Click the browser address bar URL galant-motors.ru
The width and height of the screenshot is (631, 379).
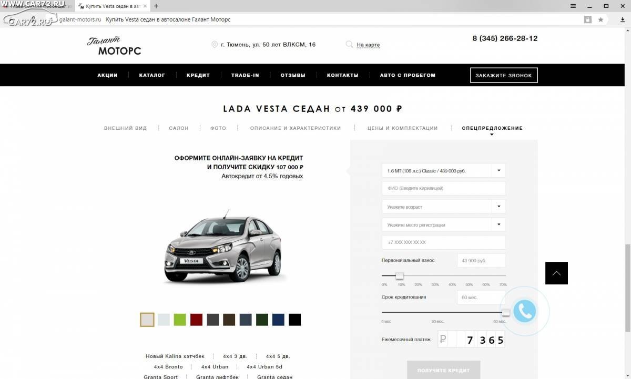point(80,19)
